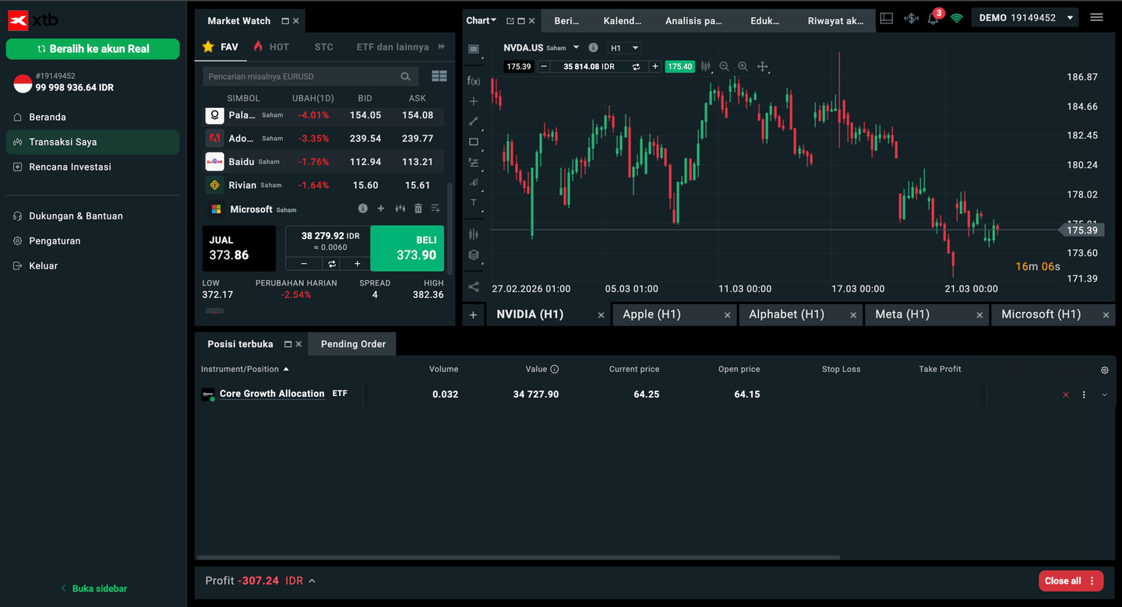Show Microsoft instrument info
The height and width of the screenshot is (607, 1122).
[x=363, y=209]
